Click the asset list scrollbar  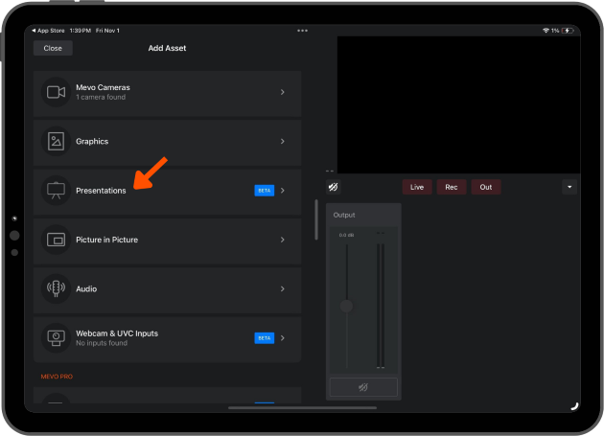coord(316,219)
